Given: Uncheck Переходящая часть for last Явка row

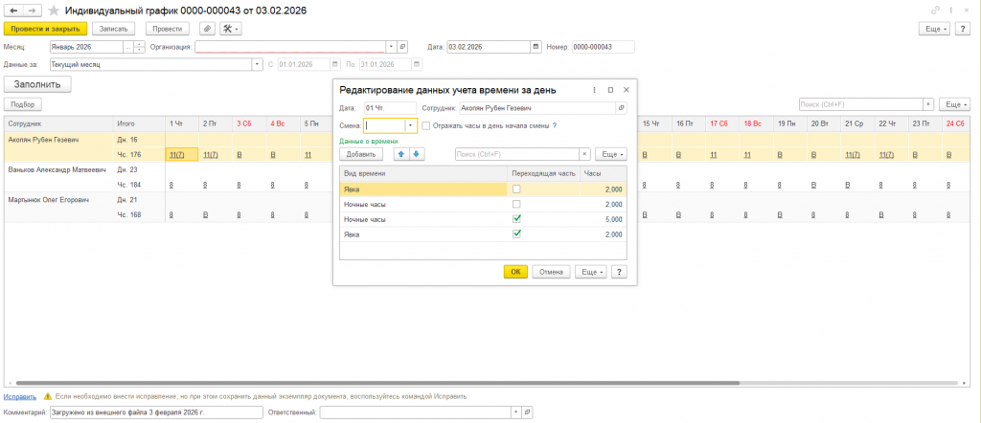Looking at the screenshot, I should [x=516, y=234].
